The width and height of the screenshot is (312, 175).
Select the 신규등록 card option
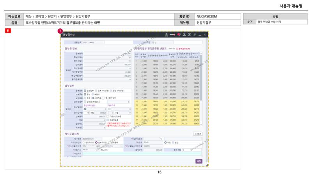[109, 142]
